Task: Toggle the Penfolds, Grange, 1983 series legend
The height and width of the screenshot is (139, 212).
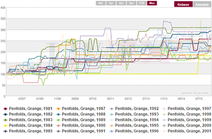Action: tap(28, 120)
